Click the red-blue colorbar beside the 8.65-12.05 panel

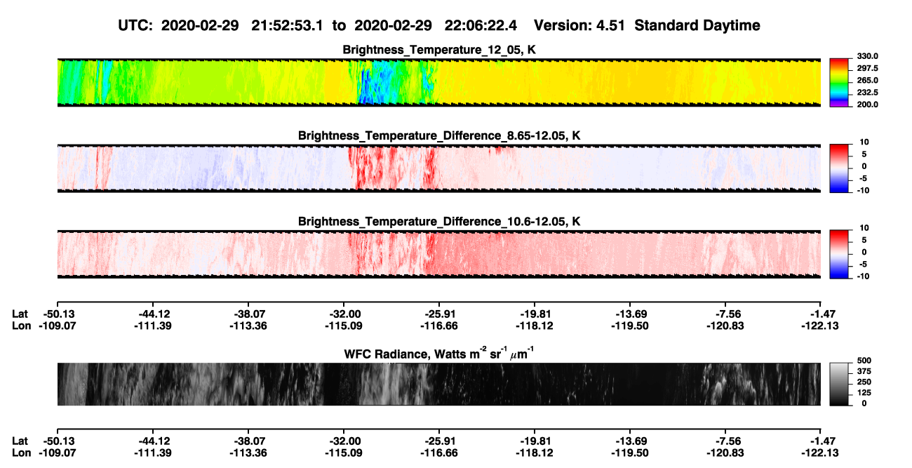click(x=840, y=168)
